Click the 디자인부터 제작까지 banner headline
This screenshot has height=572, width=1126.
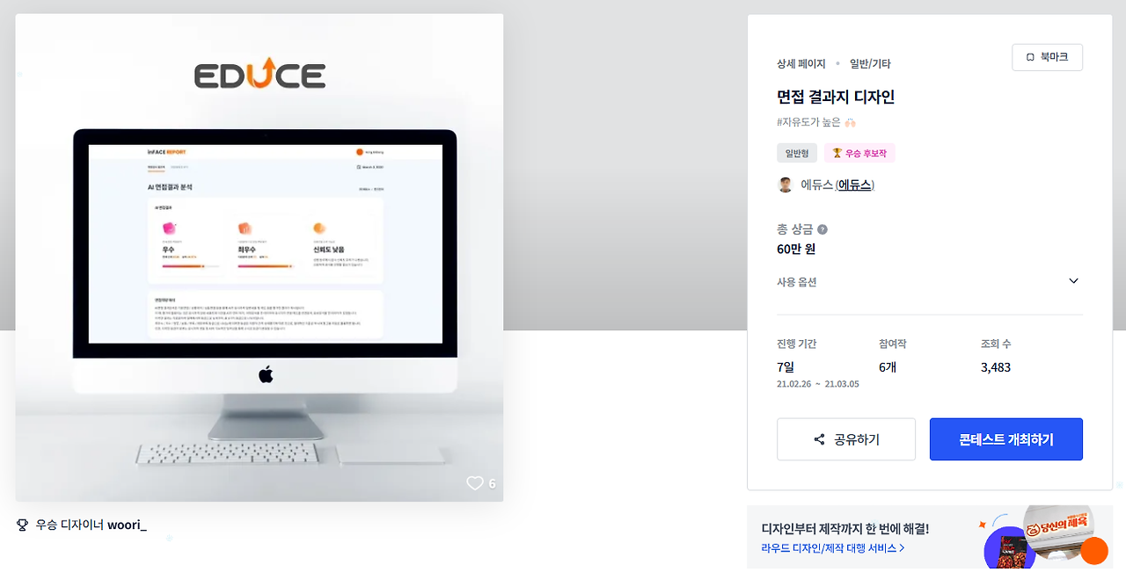844,528
